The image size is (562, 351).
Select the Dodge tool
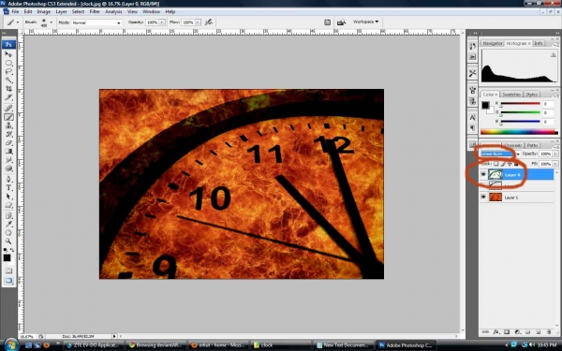8,168
